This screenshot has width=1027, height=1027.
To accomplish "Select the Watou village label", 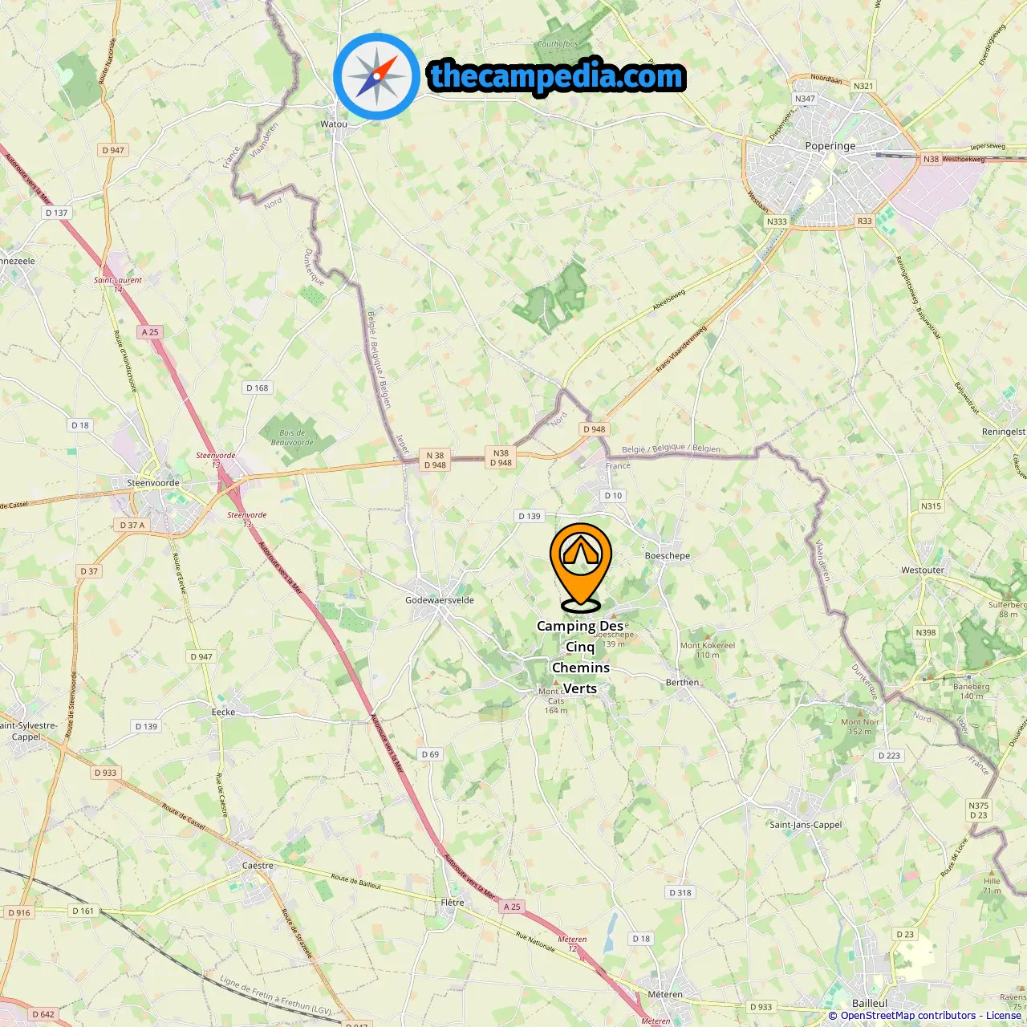I will 334,124.
